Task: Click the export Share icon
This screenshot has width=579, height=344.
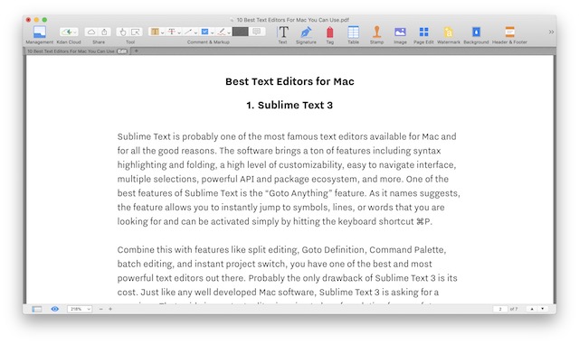Action: coord(105,33)
